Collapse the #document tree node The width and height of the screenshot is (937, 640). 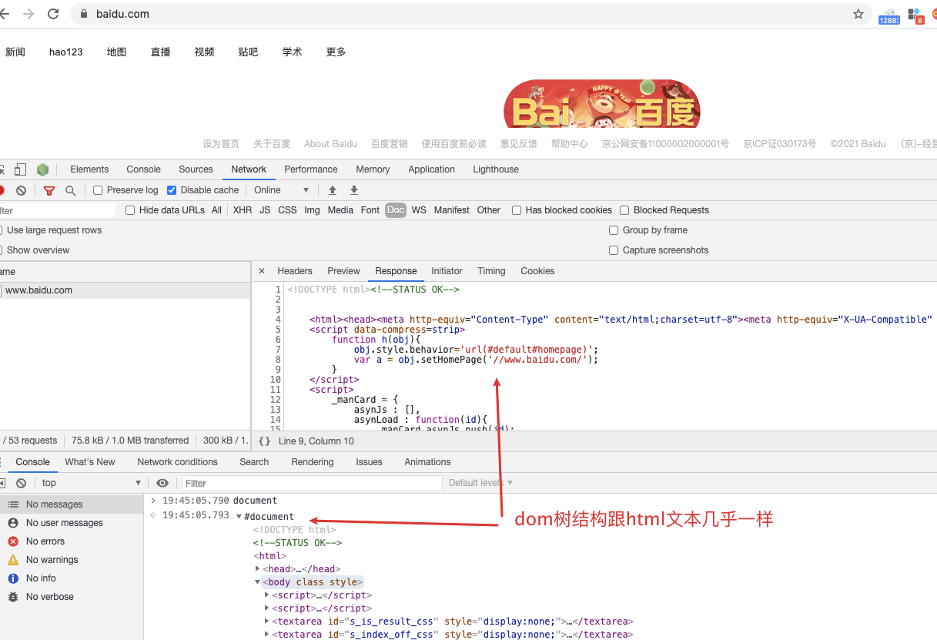(239, 517)
